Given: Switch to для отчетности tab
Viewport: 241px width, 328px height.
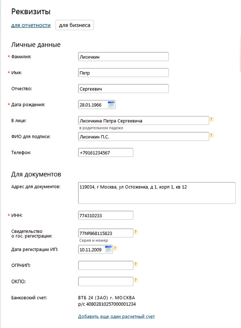Looking at the screenshot, I should (x=31, y=25).
